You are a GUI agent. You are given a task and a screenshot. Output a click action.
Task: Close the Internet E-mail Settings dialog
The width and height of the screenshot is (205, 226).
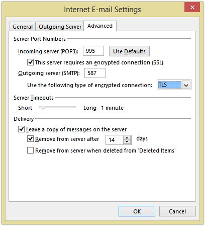pos(192,8)
